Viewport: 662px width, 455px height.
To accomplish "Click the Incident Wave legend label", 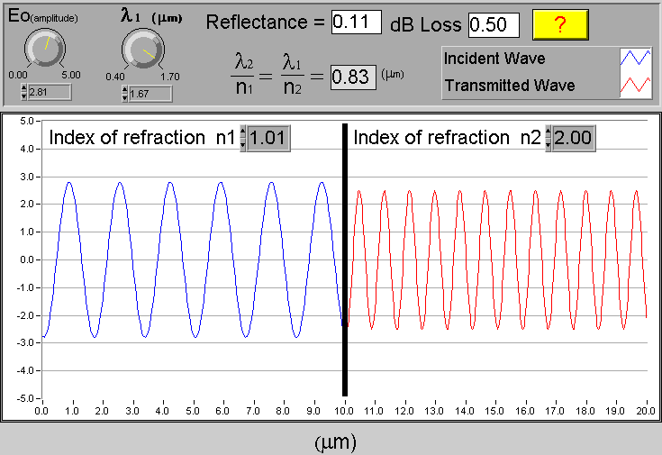I will pyautogui.click(x=496, y=59).
